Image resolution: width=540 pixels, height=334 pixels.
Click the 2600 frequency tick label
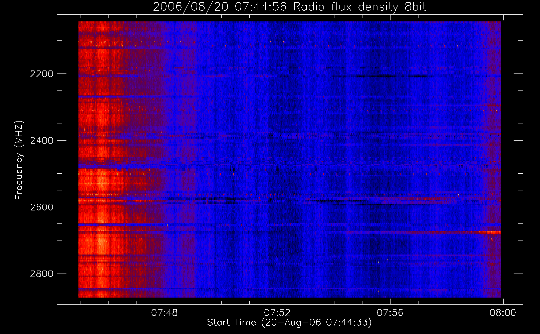click(42, 207)
